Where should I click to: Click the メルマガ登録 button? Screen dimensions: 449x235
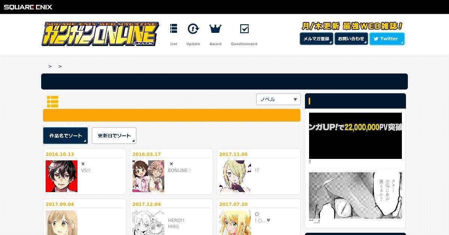point(317,39)
